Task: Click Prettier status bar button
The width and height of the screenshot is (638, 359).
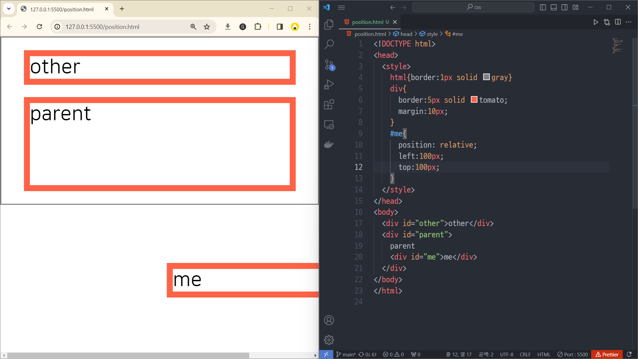Action: (607, 354)
